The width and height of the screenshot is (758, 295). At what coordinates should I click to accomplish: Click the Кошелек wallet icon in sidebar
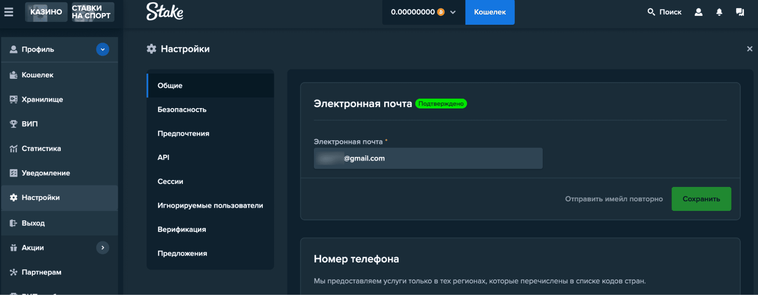14,75
